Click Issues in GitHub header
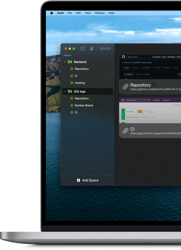 click(x=164, y=57)
